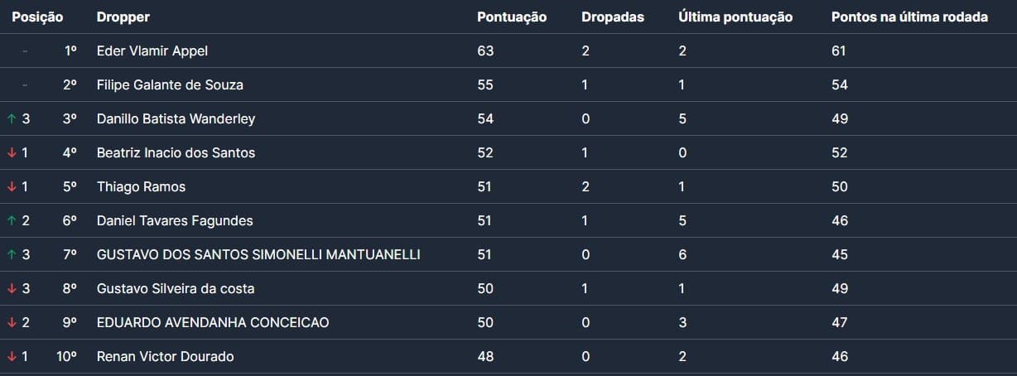Select Danillo Batista Wanderley's name
The image size is (1017, 376).
[176, 119]
